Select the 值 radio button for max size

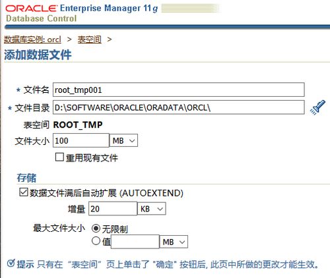(x=96, y=241)
